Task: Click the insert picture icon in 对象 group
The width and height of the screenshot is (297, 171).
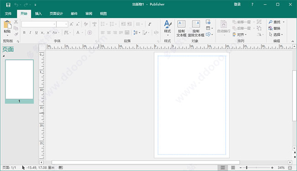Action: tap(208, 22)
